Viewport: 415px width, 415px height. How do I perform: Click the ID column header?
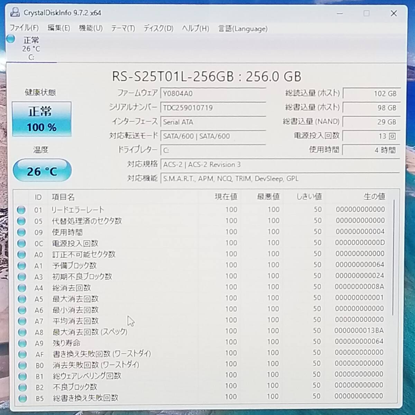click(x=38, y=197)
